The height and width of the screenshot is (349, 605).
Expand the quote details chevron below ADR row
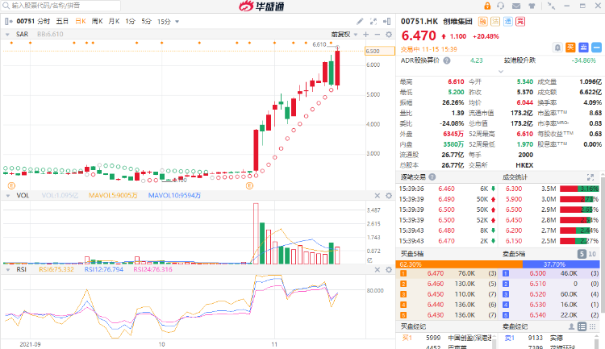[501, 72]
